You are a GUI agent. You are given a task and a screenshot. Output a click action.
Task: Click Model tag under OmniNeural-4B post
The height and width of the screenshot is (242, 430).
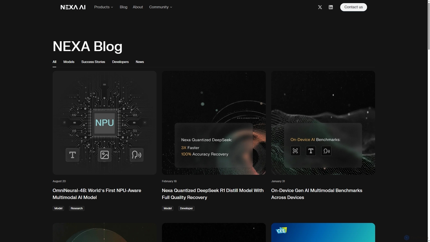58,208
